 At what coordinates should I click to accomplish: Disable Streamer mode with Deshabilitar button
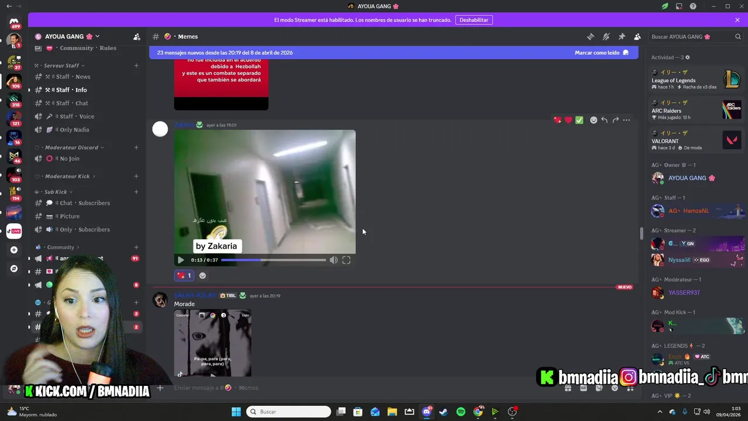coord(473,20)
